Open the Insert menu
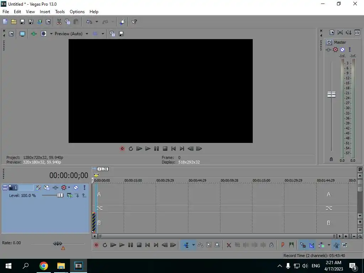Screen dimensions: 364x273 45,12
